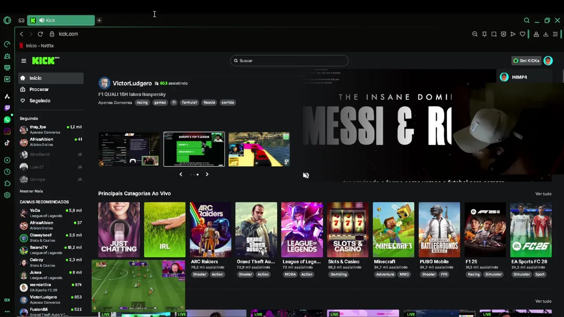564x317 pixels.
Task: Click the site lock icon in address bar
Action: pos(52,34)
